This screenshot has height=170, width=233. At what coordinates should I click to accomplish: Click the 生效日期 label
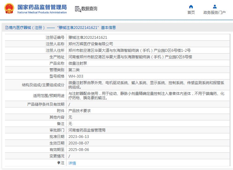(x=57, y=143)
